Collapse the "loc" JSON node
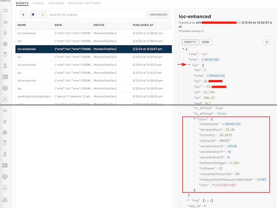The width and height of the screenshot is (277, 208). point(189,65)
